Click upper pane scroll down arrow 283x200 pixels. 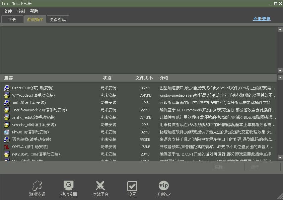click(x=280, y=70)
